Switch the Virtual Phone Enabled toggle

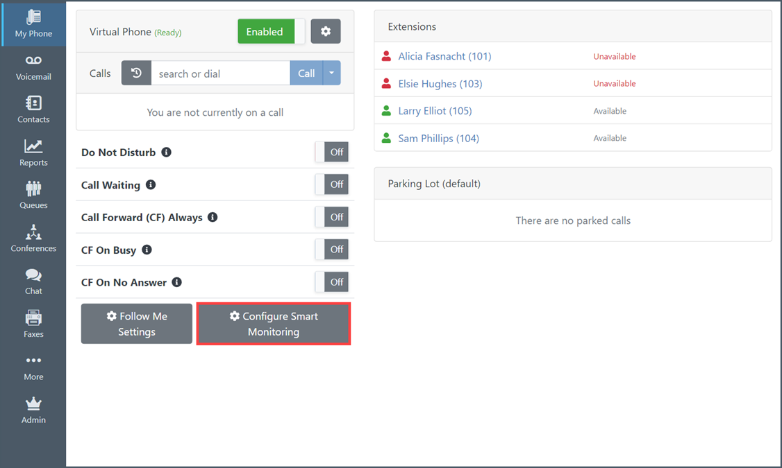pos(271,32)
